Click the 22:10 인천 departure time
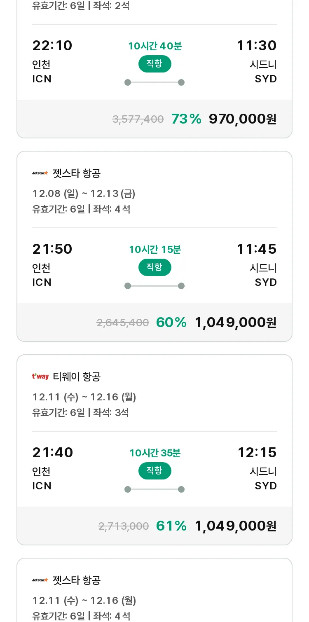This screenshot has width=309, height=622. pyautogui.click(x=52, y=46)
